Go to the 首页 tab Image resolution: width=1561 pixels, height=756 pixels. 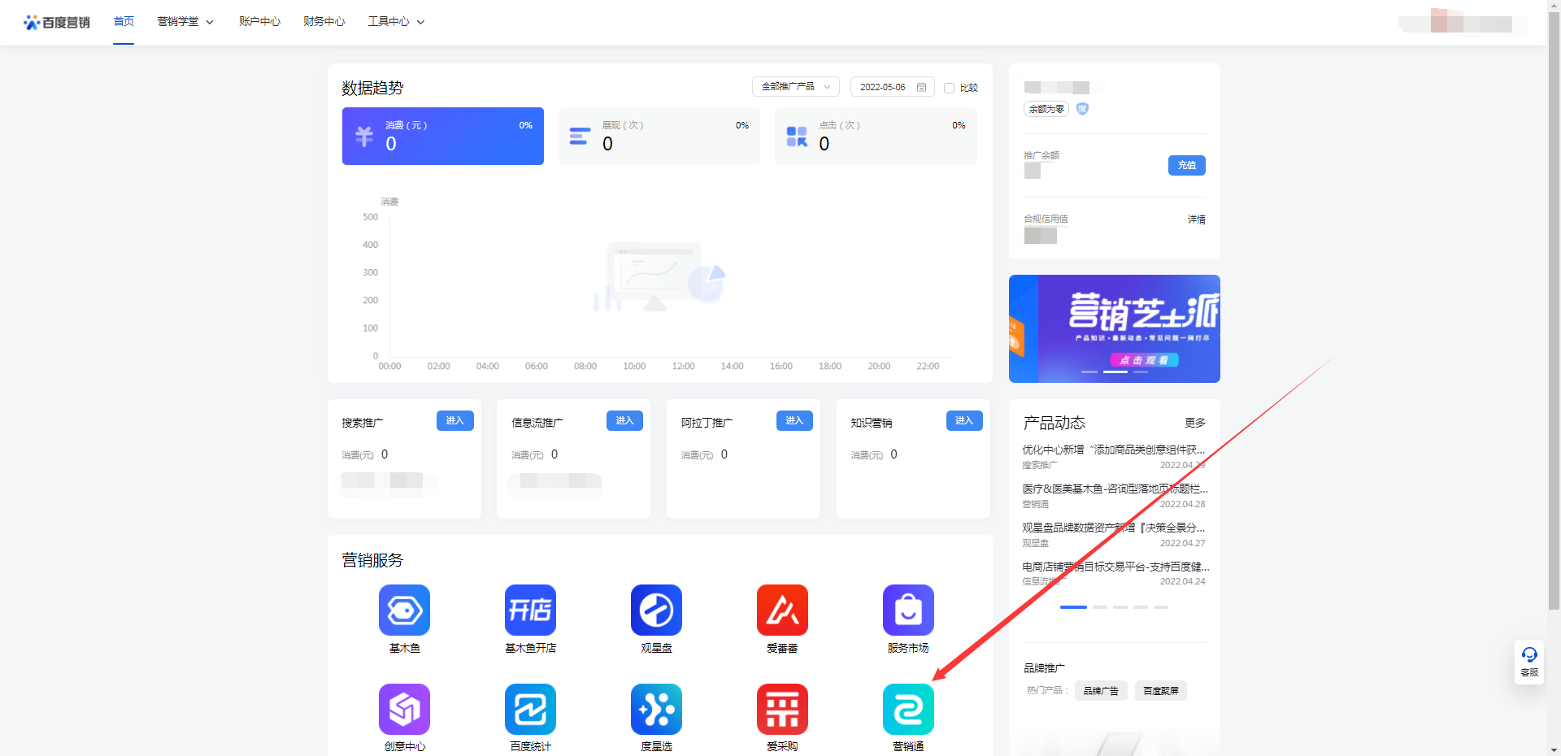(124, 22)
